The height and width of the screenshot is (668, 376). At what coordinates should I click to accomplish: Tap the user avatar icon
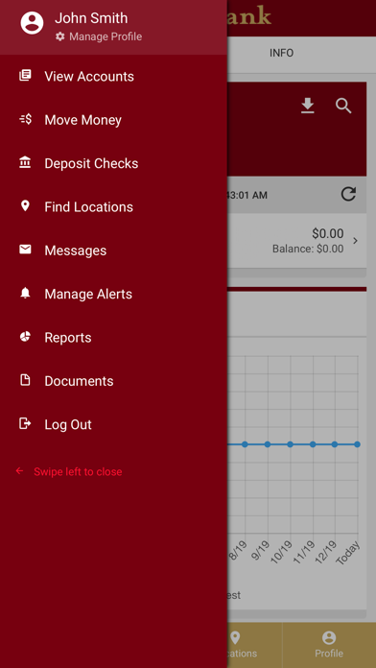tap(32, 23)
